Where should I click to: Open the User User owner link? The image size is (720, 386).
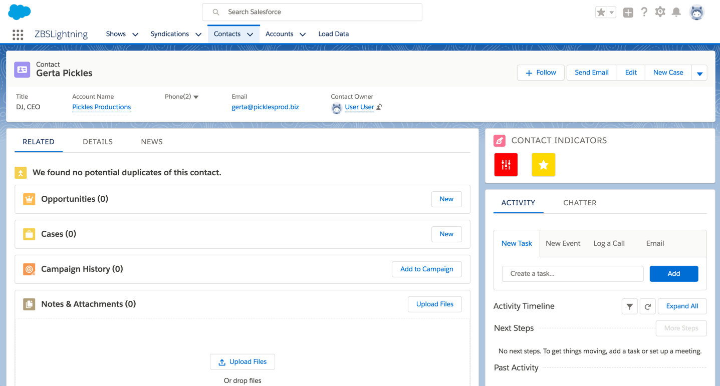359,107
